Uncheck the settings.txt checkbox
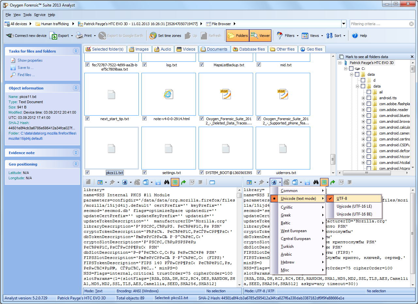Image resolution: width=418 pixels, height=304 pixels. tap(144, 172)
